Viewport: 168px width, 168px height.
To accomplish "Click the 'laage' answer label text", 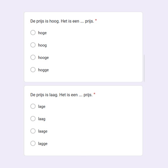I will click(43, 131).
